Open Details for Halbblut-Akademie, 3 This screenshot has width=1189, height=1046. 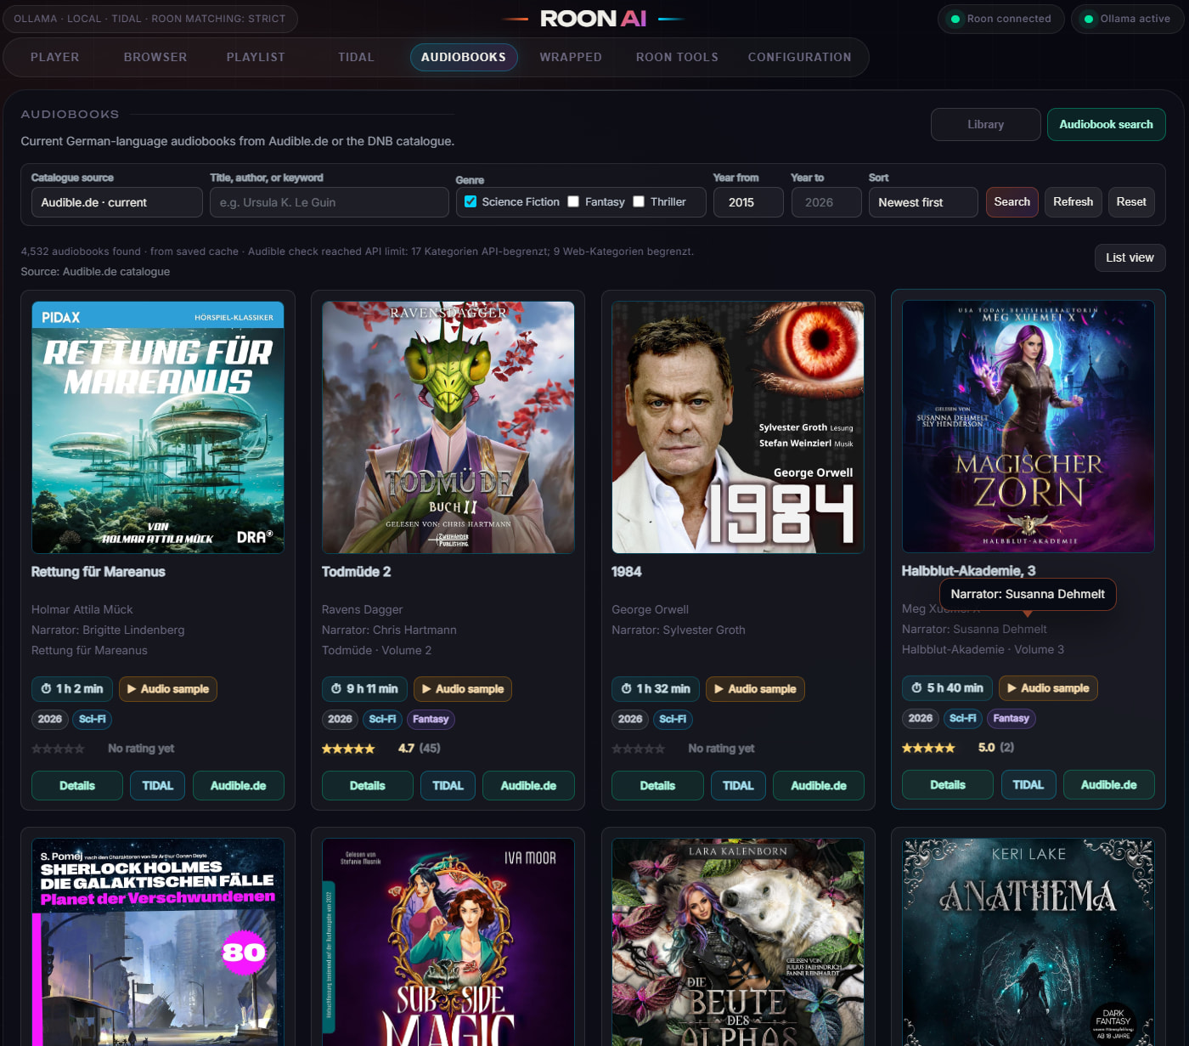pyautogui.click(x=948, y=785)
